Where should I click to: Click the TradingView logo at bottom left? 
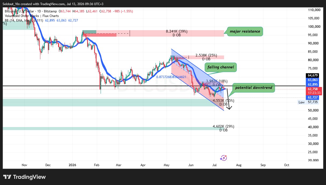(x=24, y=177)
